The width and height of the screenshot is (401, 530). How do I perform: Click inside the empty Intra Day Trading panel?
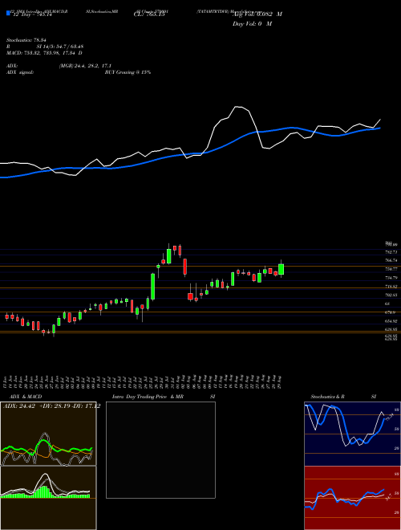pos(160,450)
